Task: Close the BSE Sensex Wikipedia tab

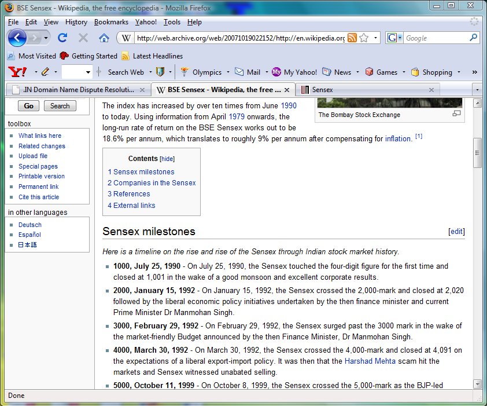Action: pyautogui.click(x=287, y=90)
